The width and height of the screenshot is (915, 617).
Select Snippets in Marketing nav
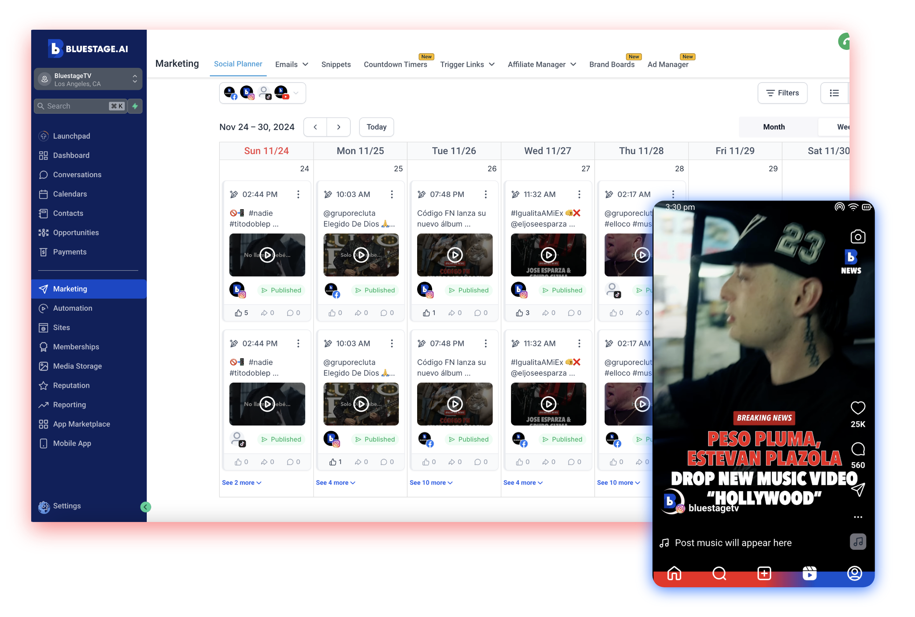coord(336,65)
